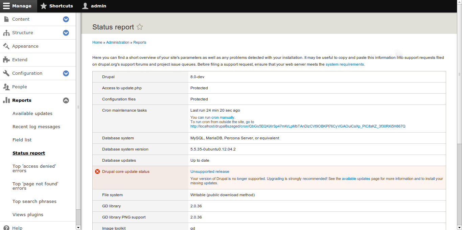Image resolution: width=462 pixels, height=230 pixels.
Task: Click the Appearance paintbrush icon
Action: [x=6, y=46]
